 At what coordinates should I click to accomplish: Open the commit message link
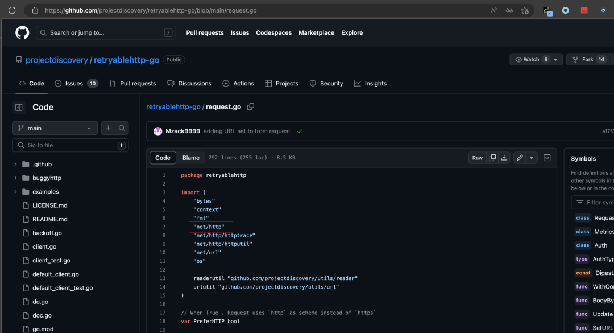tap(247, 131)
